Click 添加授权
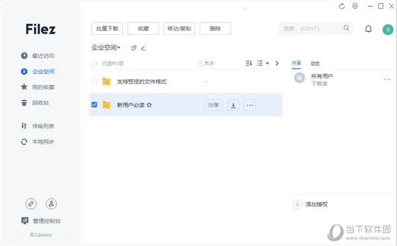Viewport: 397px width, 246px height. (x=316, y=204)
